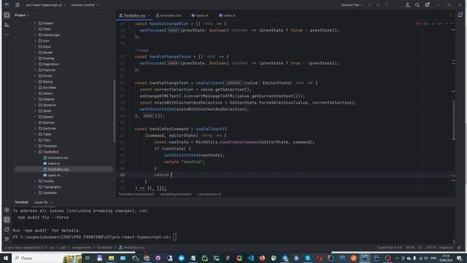Click the handleKeyCommand editor breadcrumb
467x263 pixels.
(x=176, y=194)
